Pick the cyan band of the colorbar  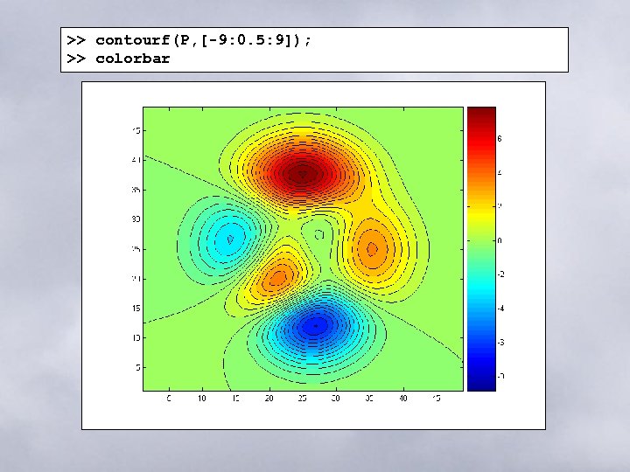coord(481,286)
